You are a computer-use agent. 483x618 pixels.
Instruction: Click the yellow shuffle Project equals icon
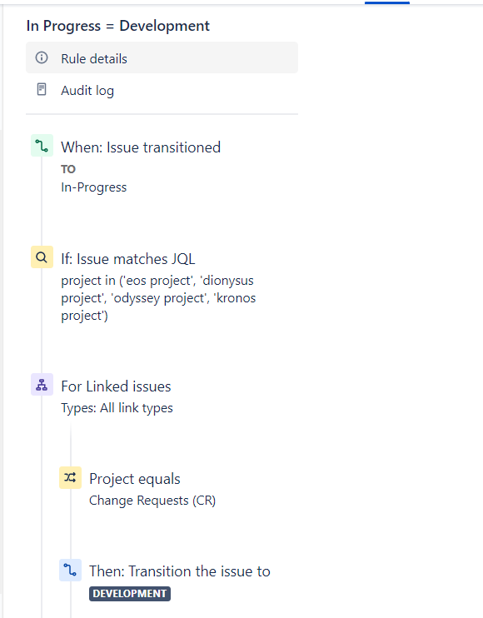(70, 478)
